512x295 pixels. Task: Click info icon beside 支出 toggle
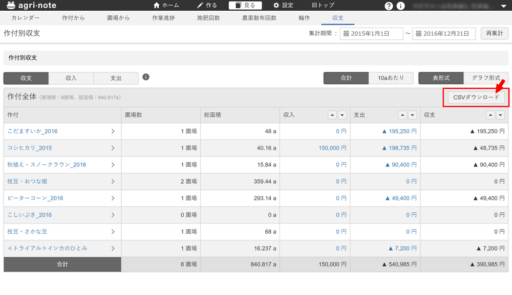tap(146, 77)
